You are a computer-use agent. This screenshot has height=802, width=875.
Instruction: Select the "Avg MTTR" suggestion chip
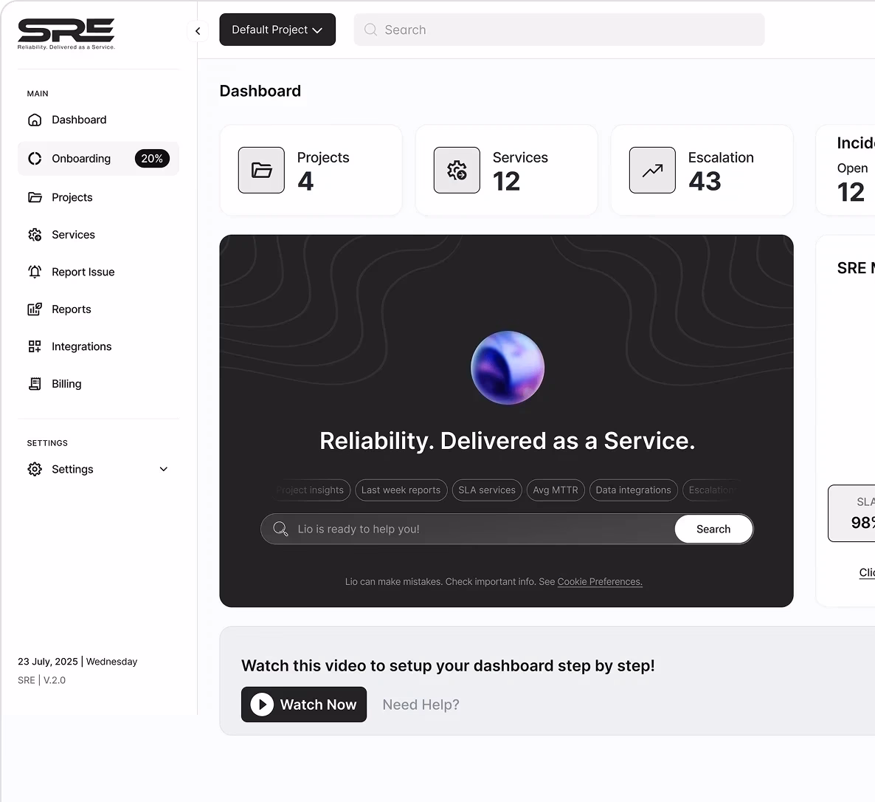pyautogui.click(x=556, y=490)
